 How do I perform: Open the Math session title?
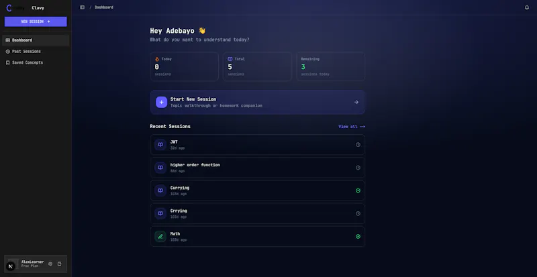(175, 233)
